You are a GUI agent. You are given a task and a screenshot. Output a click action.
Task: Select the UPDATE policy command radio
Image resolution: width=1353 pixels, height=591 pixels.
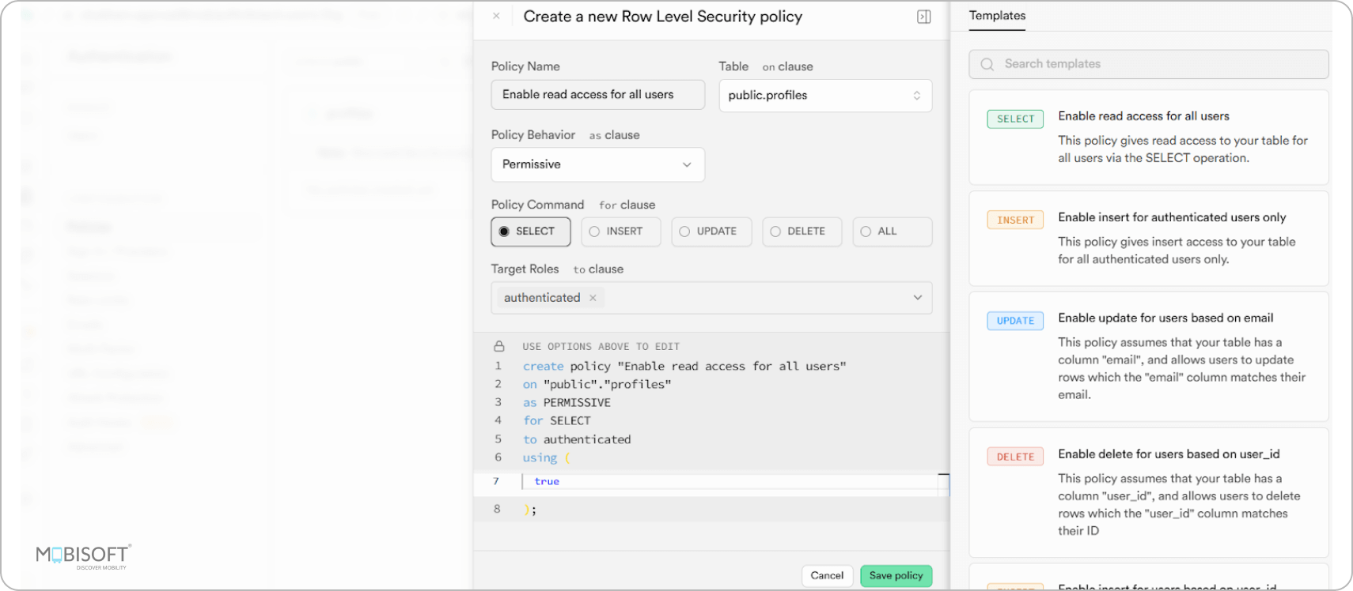(711, 232)
